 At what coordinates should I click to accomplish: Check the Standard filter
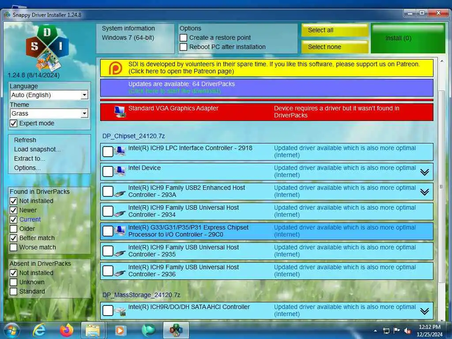pyautogui.click(x=13, y=291)
